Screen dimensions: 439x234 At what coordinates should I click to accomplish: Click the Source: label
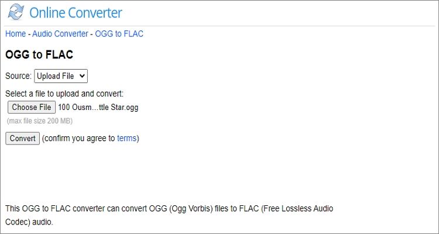(18, 75)
